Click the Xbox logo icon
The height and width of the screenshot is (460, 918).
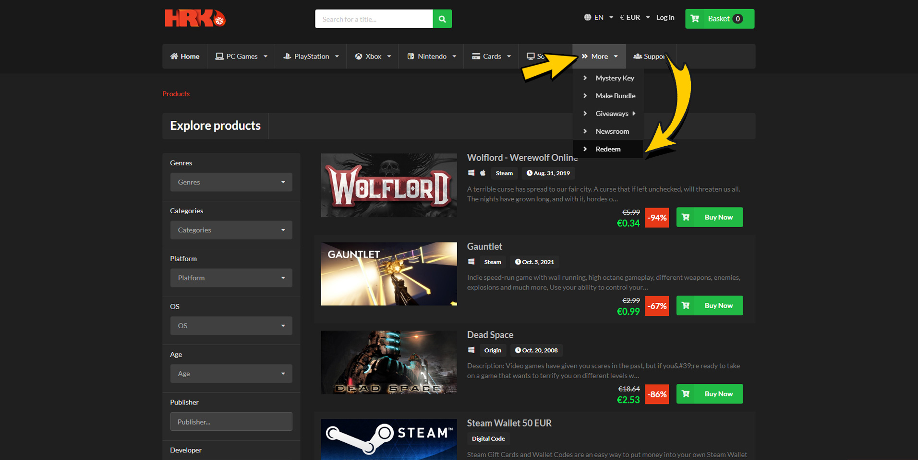(x=358, y=56)
